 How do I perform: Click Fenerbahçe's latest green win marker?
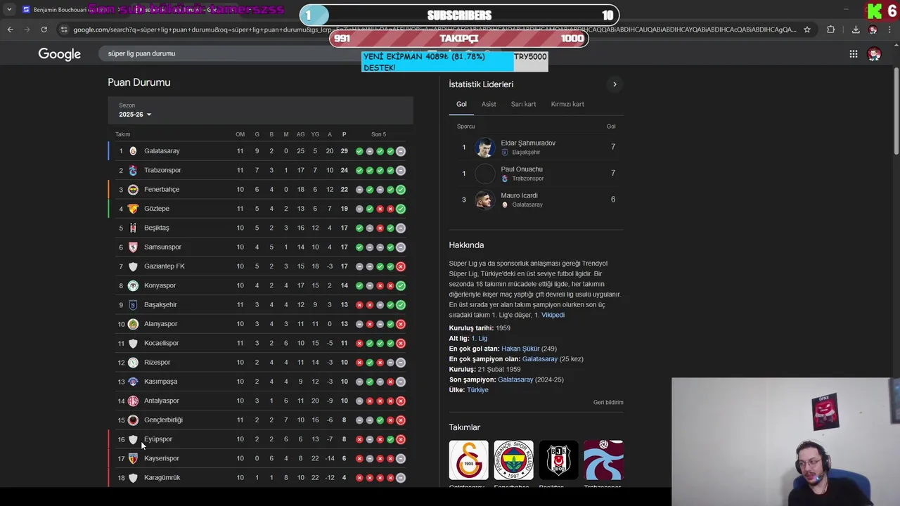pos(400,190)
